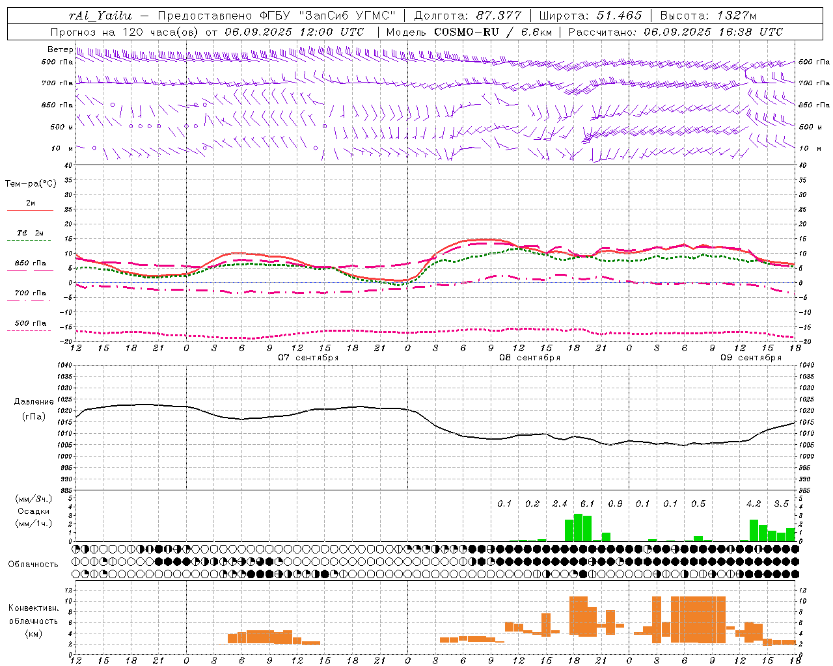
Task: Click the 3.5 precipitation total value
Action: click(x=781, y=504)
